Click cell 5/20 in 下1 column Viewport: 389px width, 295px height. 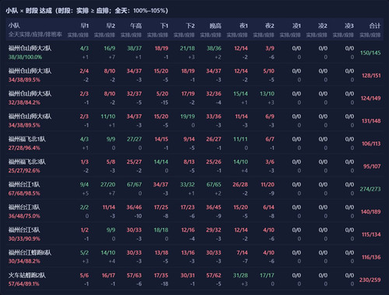[x=163, y=94]
